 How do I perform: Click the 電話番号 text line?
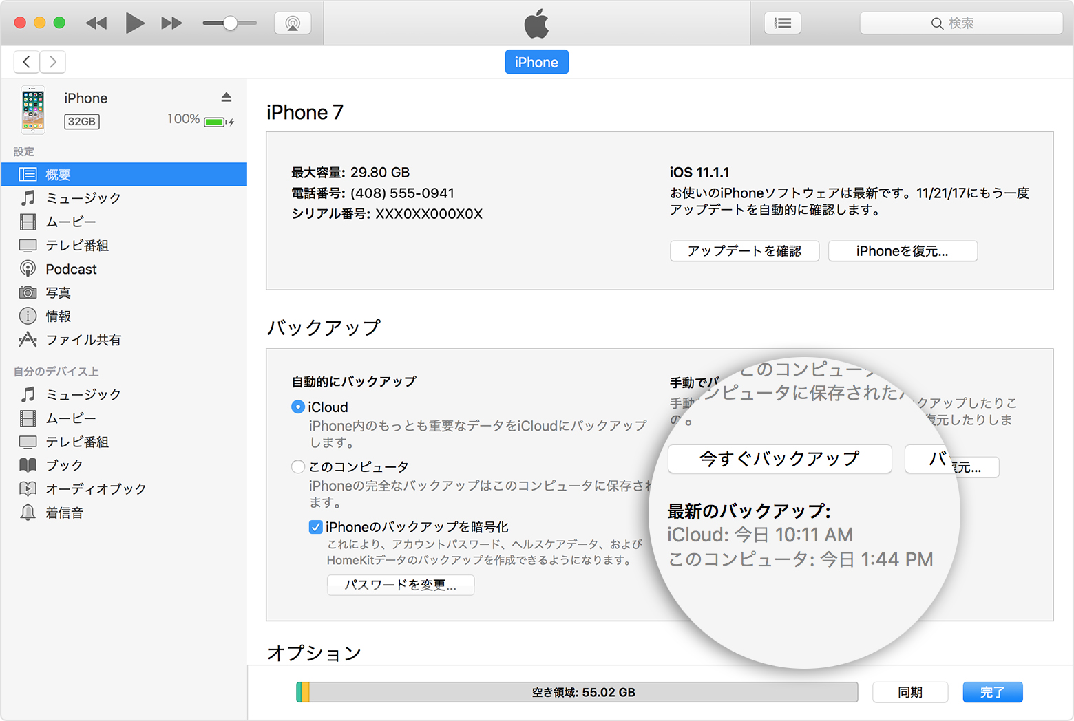click(372, 193)
